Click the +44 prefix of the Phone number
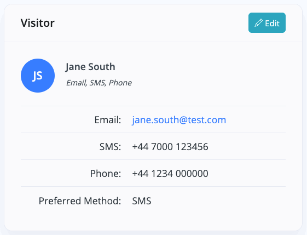The height and width of the screenshot is (235, 307). click(x=140, y=174)
